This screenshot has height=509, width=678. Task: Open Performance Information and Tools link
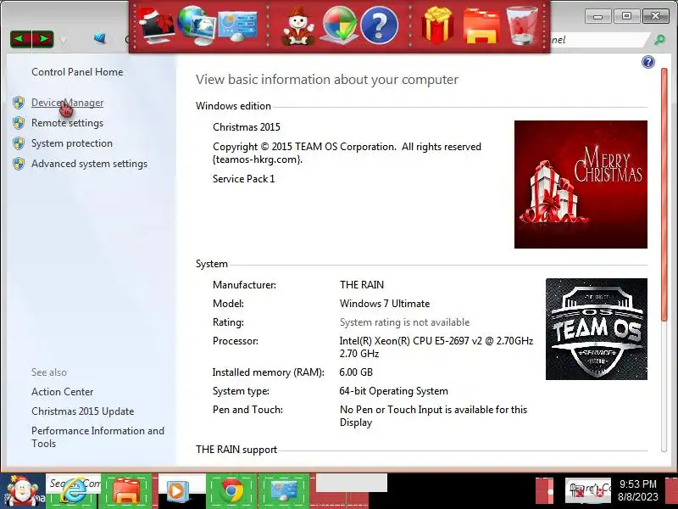coord(97,437)
